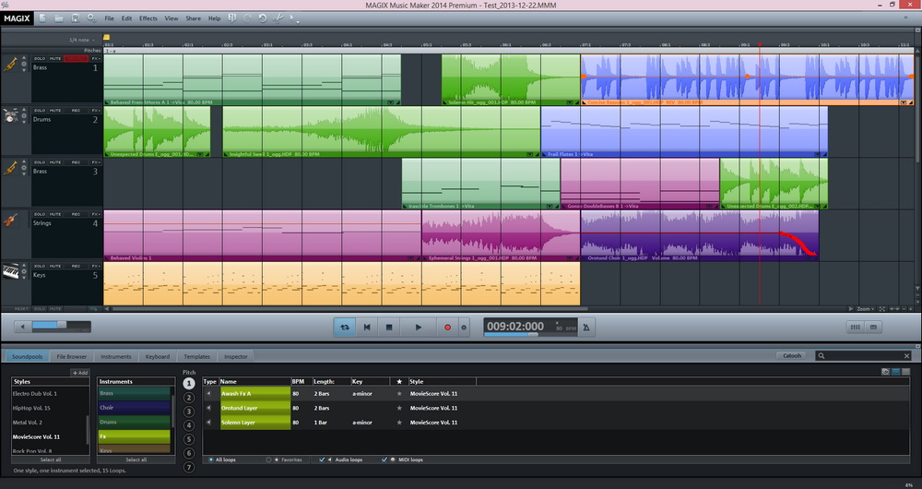Select pitch number 3 button

pos(189,411)
